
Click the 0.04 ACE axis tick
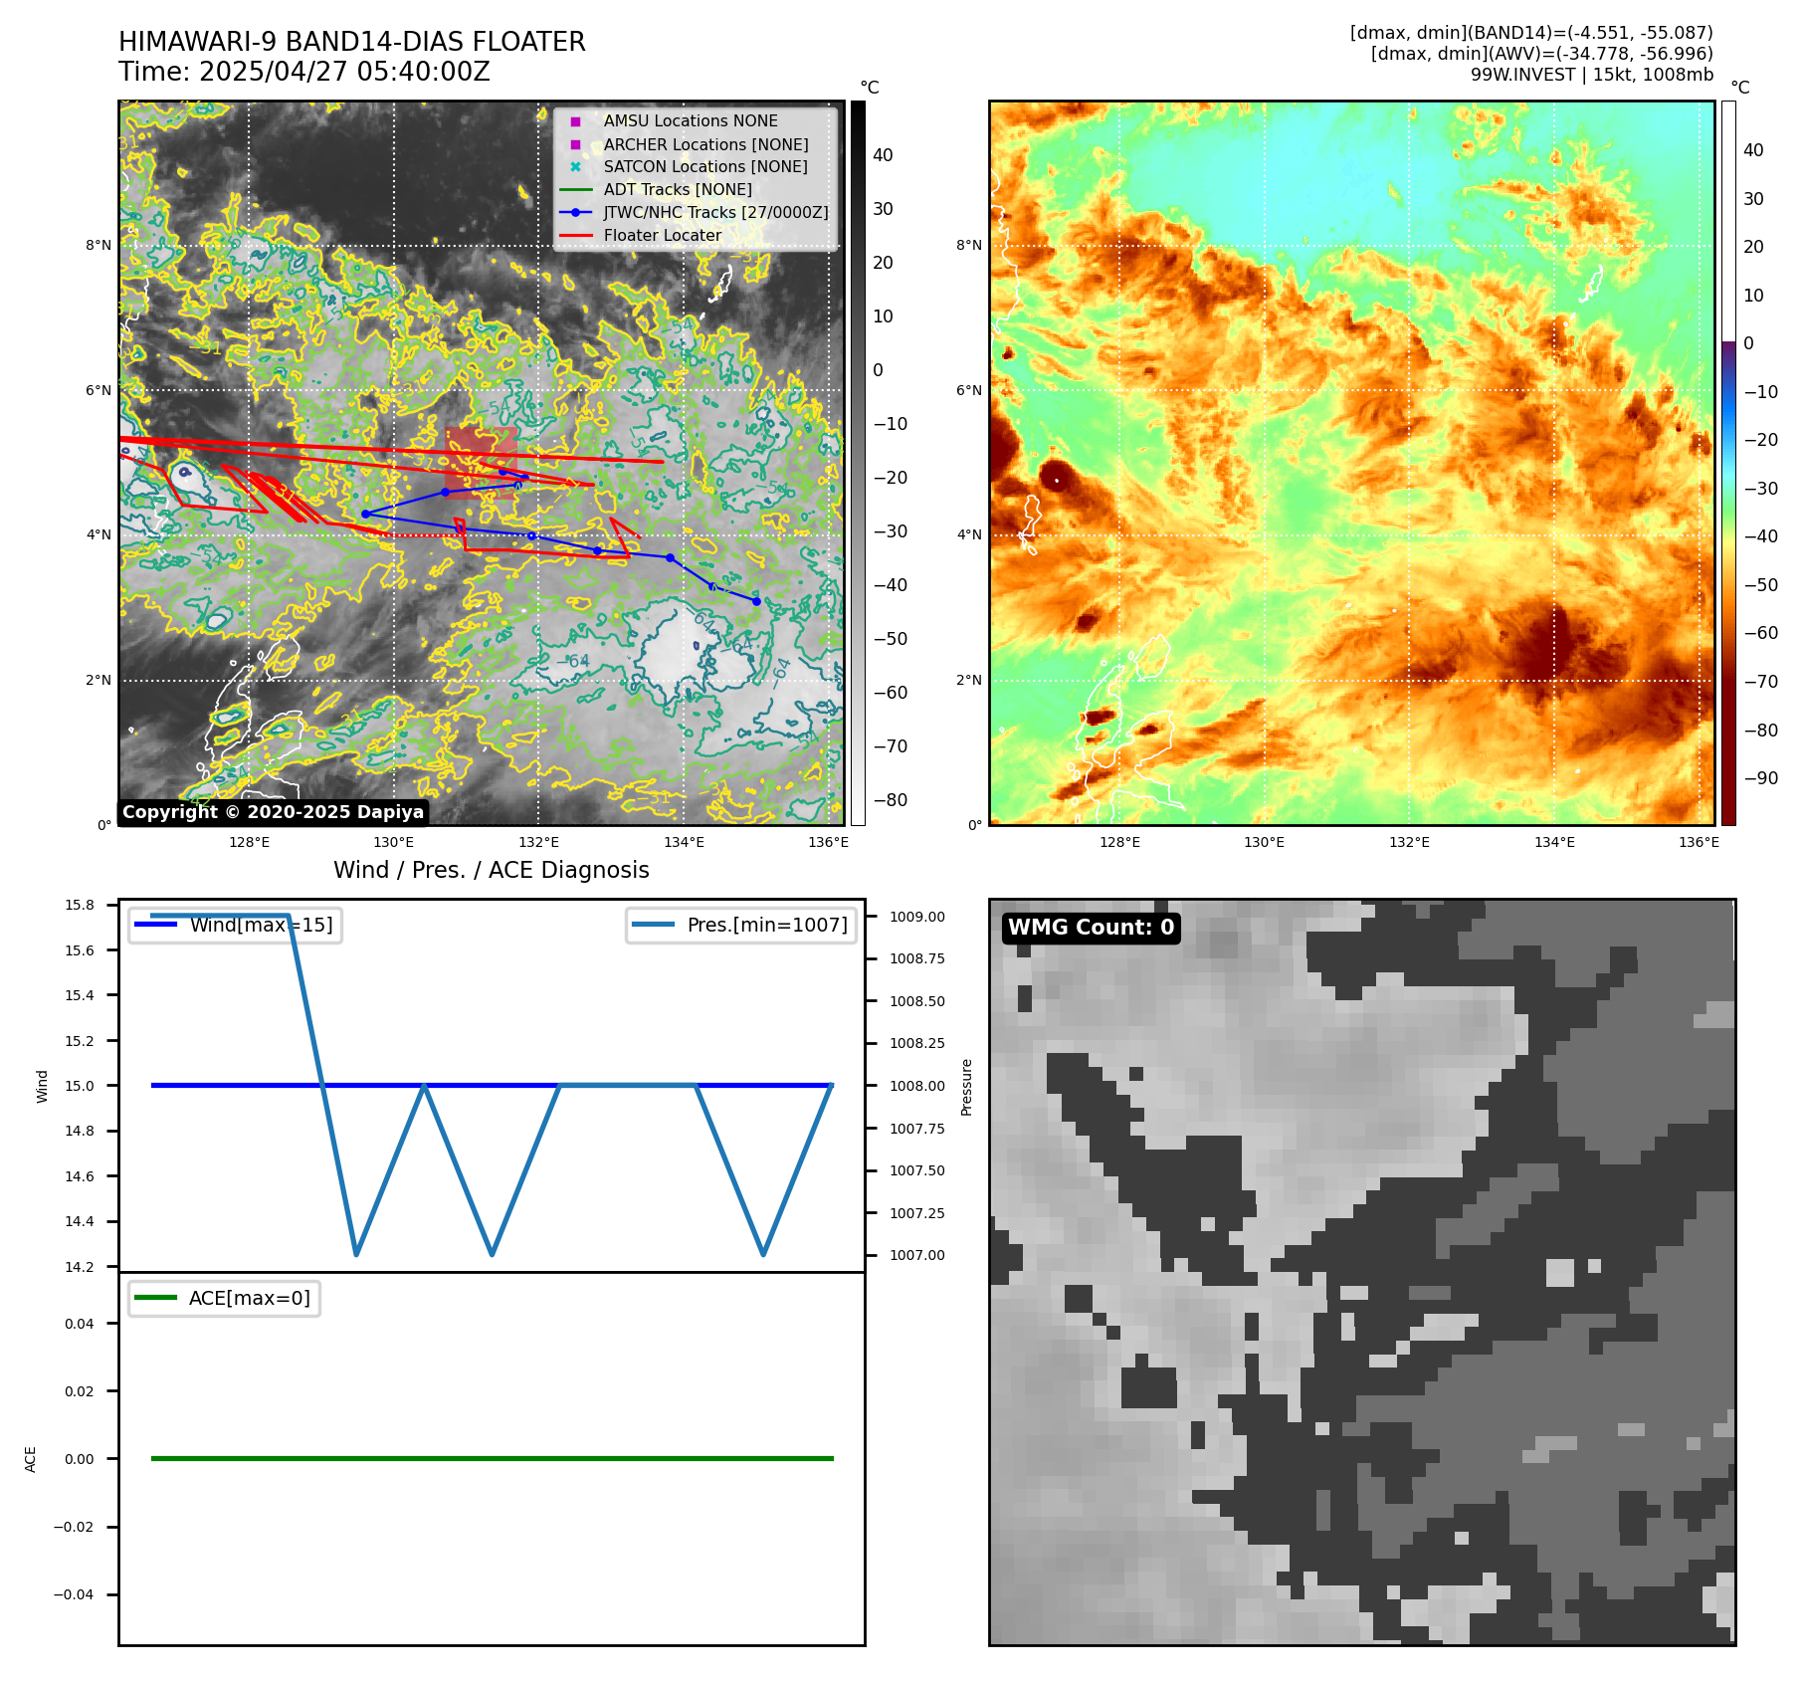click(x=80, y=1324)
